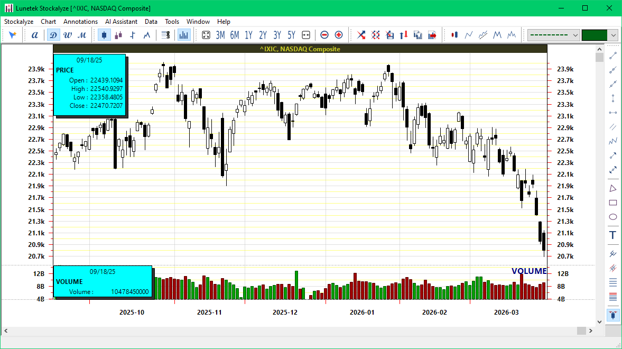The image size is (622, 349).
Task: Set chart range to 1Y
Action: [x=248, y=34]
